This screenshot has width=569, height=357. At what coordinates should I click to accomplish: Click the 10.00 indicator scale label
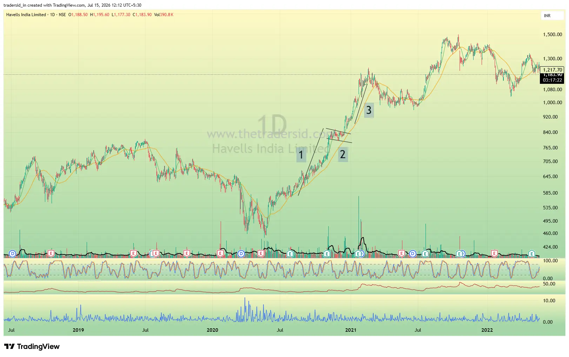click(549, 301)
